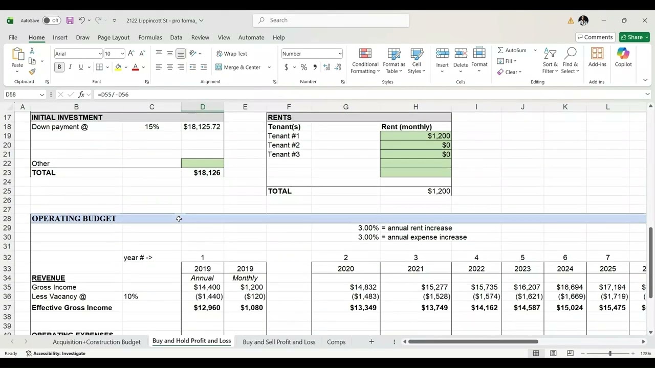Apply Comma Style number format
The height and width of the screenshot is (368, 655).
tap(315, 67)
